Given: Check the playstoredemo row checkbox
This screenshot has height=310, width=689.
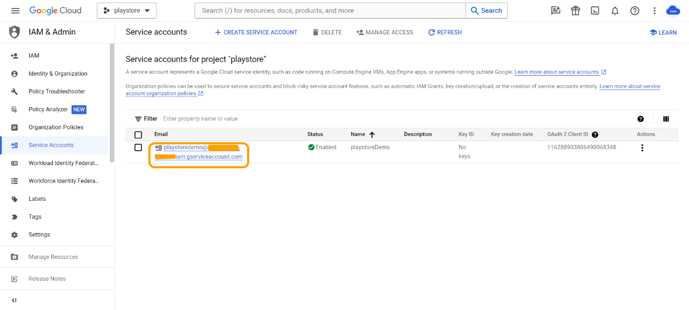Looking at the screenshot, I should point(138,148).
